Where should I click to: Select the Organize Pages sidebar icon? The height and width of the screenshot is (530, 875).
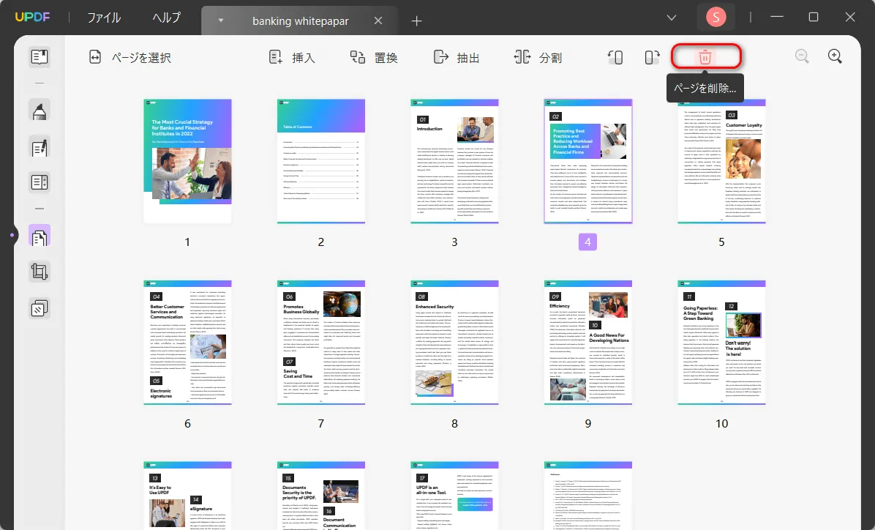point(40,236)
